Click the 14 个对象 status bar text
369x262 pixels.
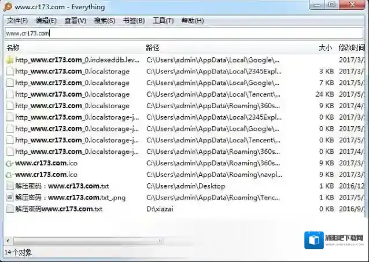(x=19, y=253)
